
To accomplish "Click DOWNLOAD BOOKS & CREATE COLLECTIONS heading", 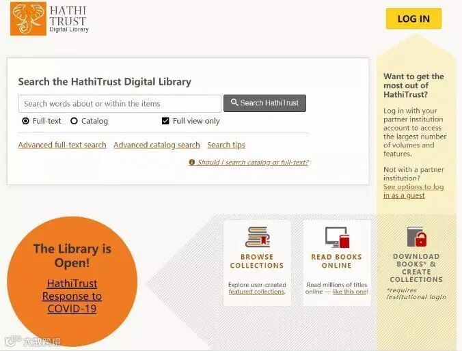I will click(416, 268).
